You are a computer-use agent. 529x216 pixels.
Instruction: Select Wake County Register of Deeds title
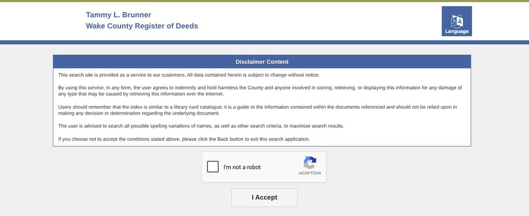142,26
